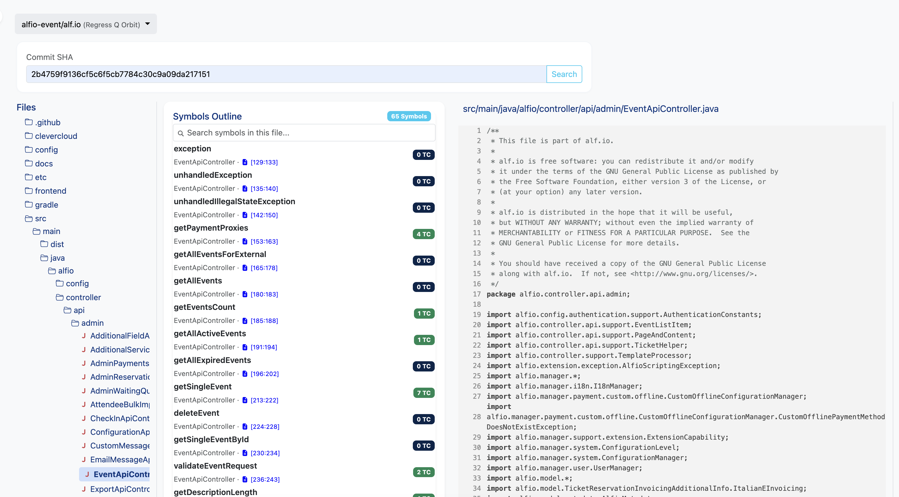Open the etc folder icon

(x=29, y=177)
